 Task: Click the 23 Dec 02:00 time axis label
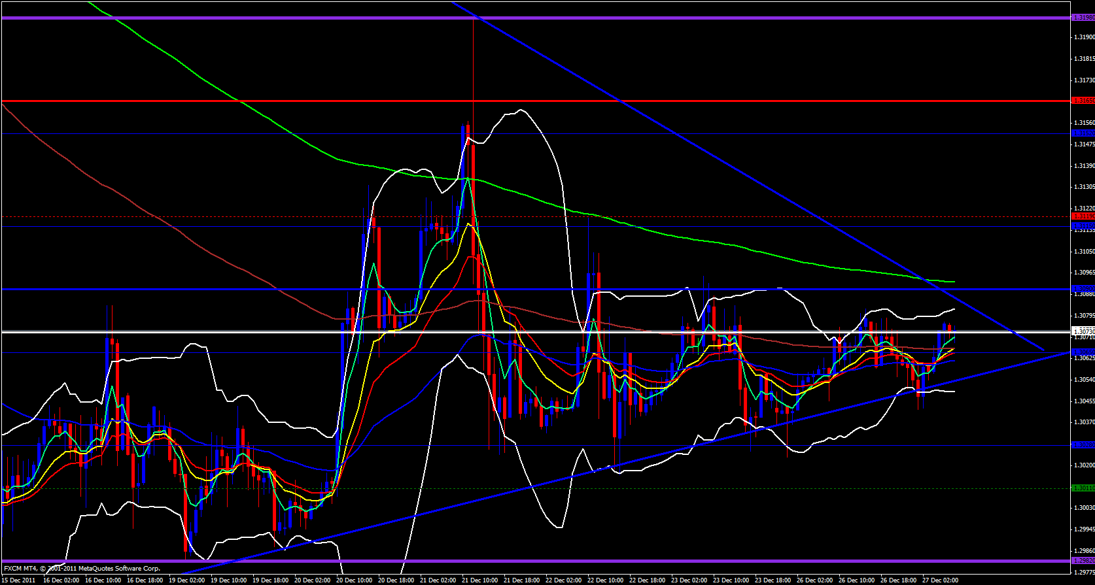coord(689,580)
